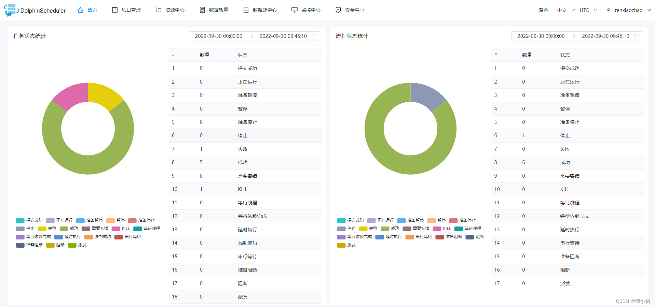Image resolution: width=655 pixels, height=307 pixels.
Task: Click the user avatar icon beside renxiaozhao
Action: (609, 10)
